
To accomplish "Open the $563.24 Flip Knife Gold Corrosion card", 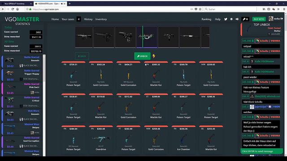I will click(x=101, y=75).
